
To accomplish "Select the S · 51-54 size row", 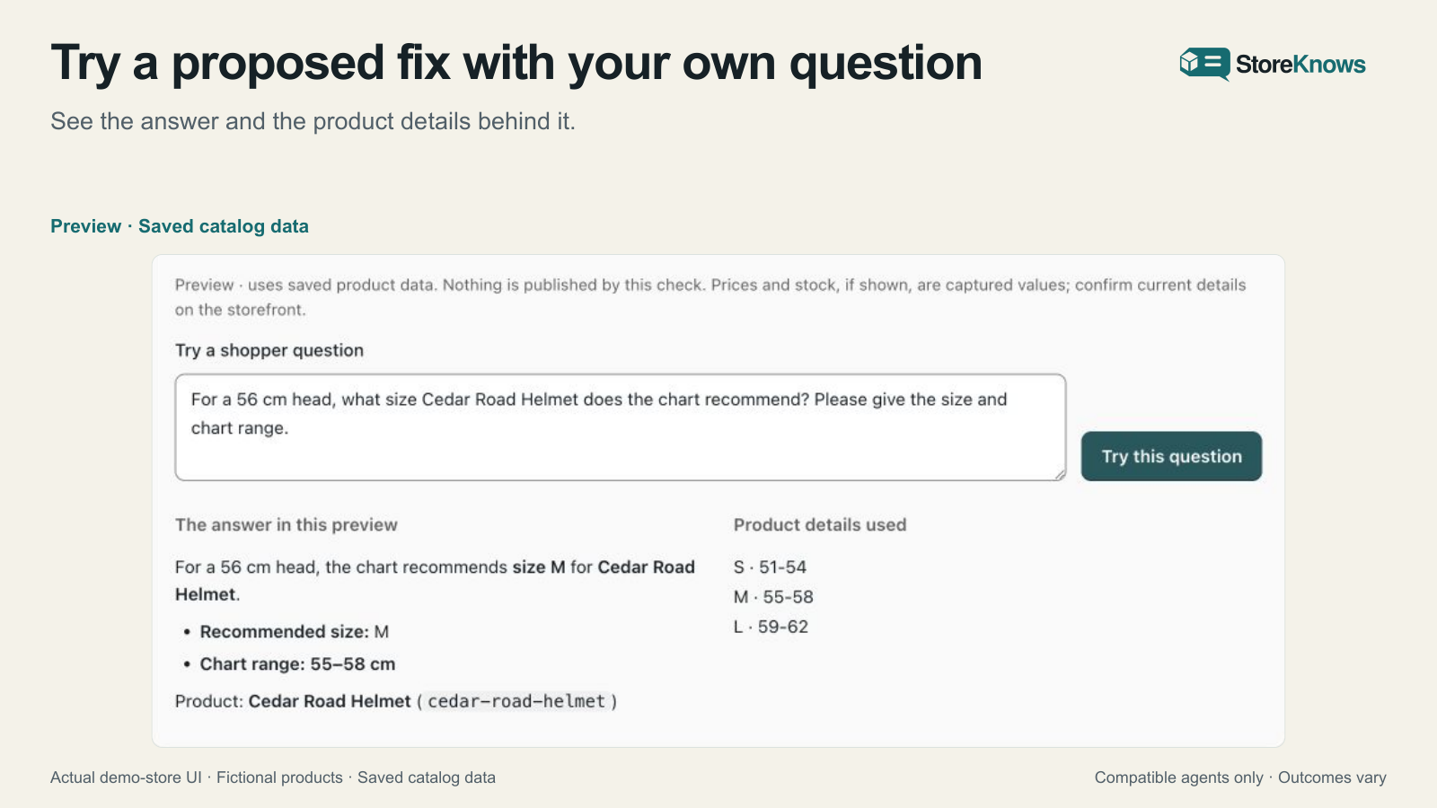I will coord(770,567).
